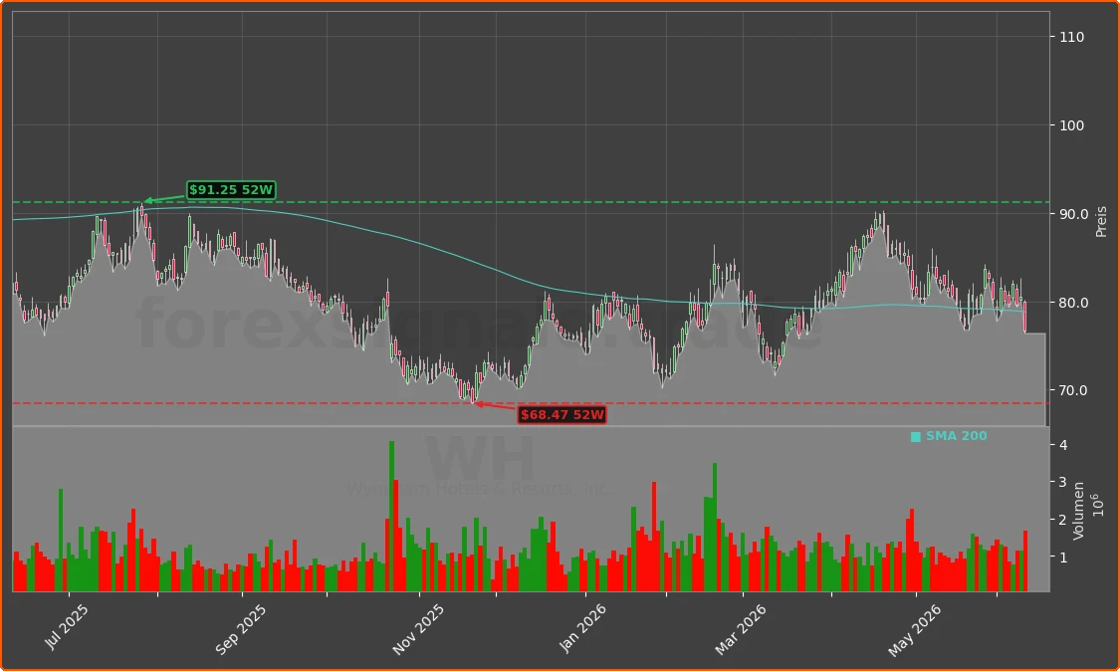Click the Preis axis title
The width and height of the screenshot is (1120, 671).
(x=1101, y=222)
